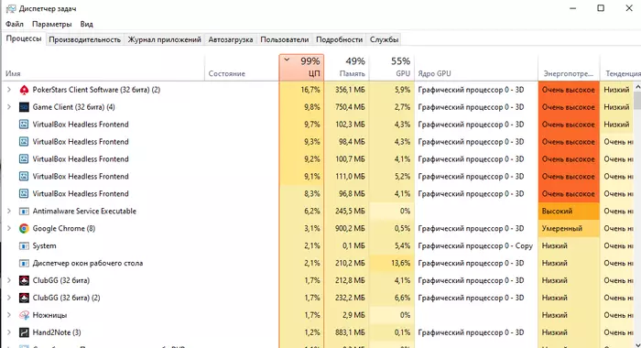This screenshot has height=348, width=641.
Task: Click the scrollbar up arrow of the process list
Action: [637, 87]
